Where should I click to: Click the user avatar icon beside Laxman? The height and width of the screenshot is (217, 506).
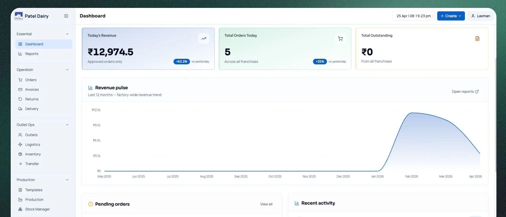tap(473, 16)
